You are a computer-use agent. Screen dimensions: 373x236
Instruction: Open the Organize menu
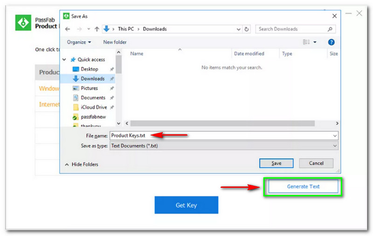79,42
